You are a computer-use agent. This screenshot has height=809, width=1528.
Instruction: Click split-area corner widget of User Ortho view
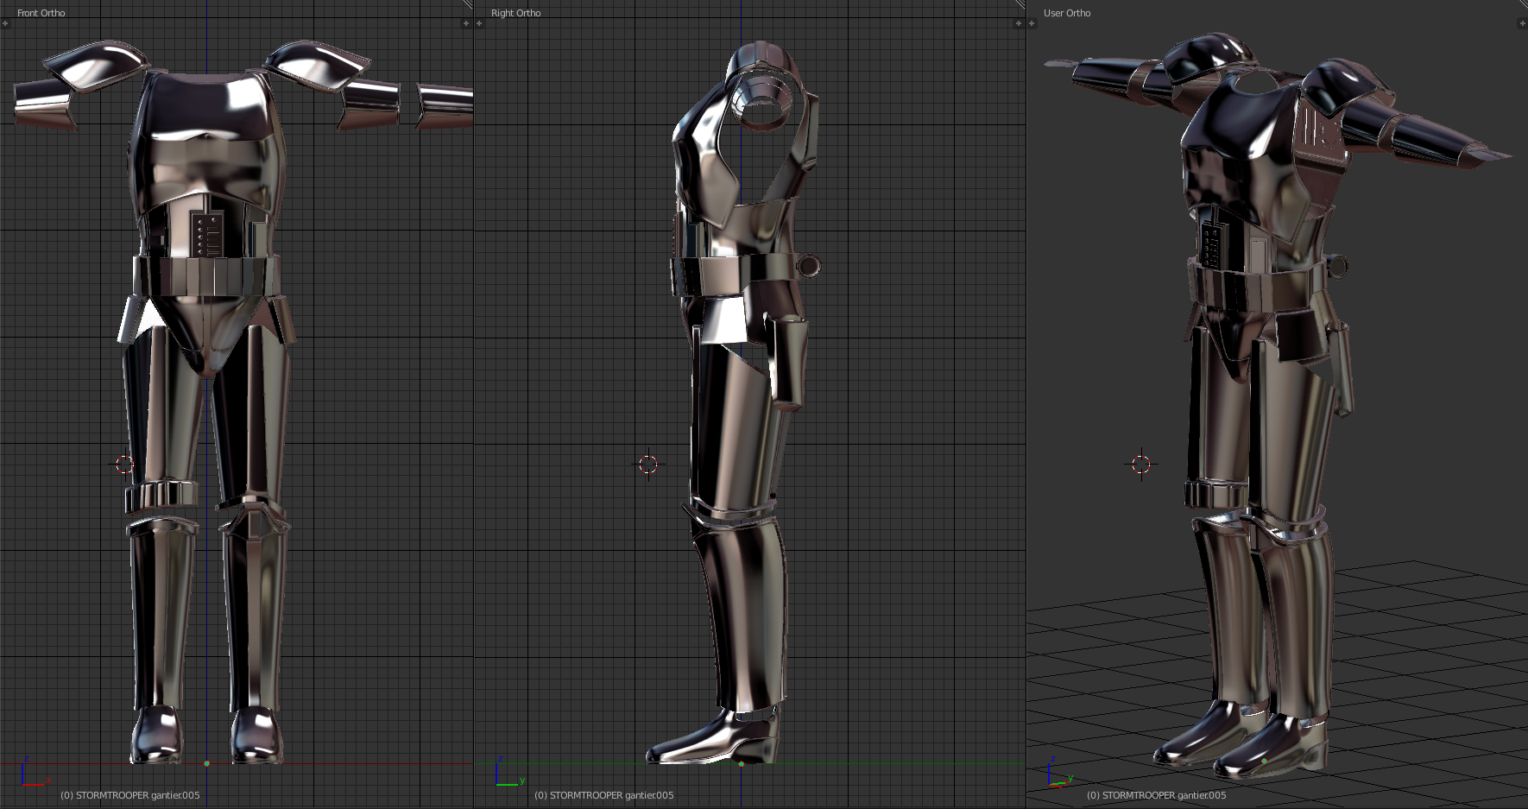tap(1522, 5)
